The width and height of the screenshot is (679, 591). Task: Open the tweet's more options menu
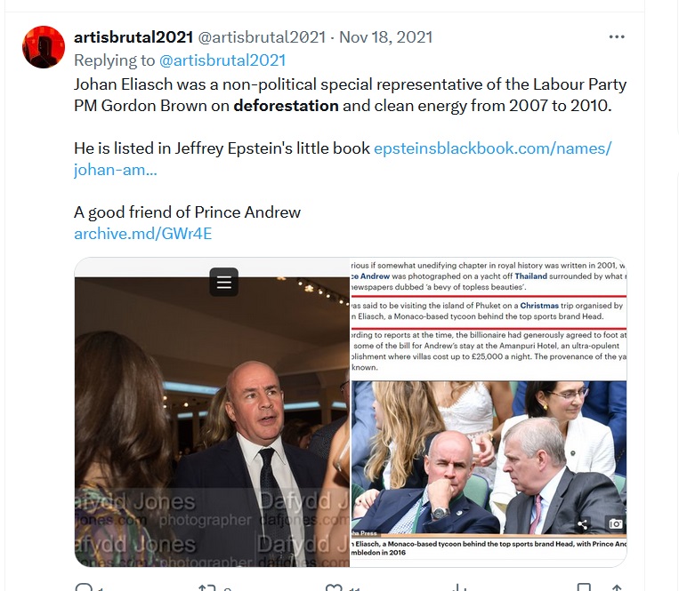616,37
